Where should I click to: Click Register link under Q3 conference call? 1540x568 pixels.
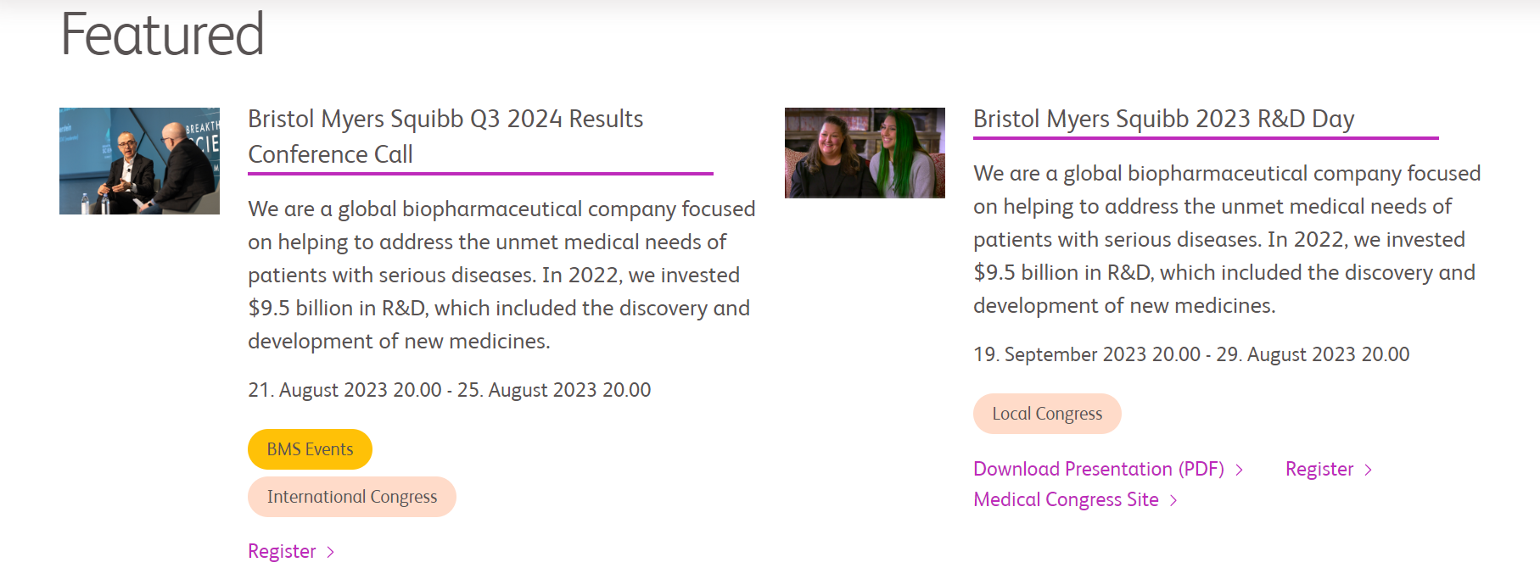(282, 551)
